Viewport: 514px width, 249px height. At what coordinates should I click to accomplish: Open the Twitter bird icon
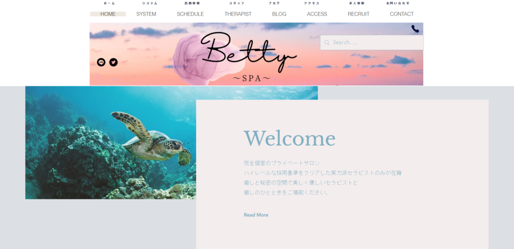pyautogui.click(x=113, y=62)
